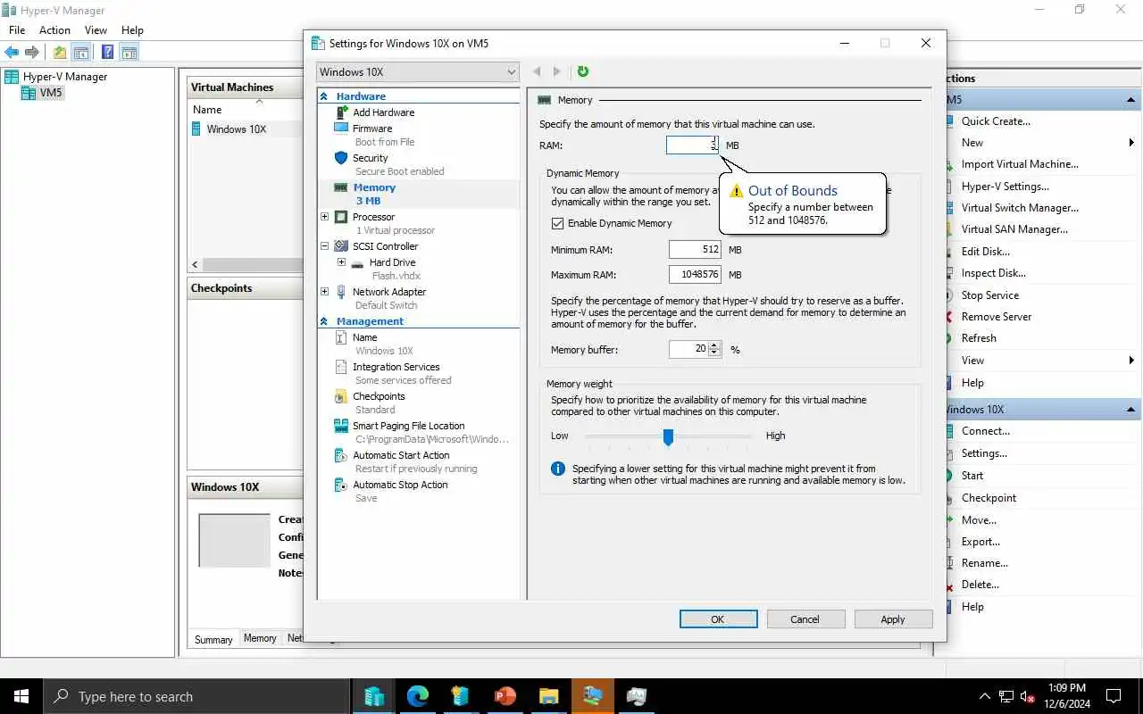The width and height of the screenshot is (1143, 714).
Task: Click Hyper-V Settings action
Action: 1005,187
